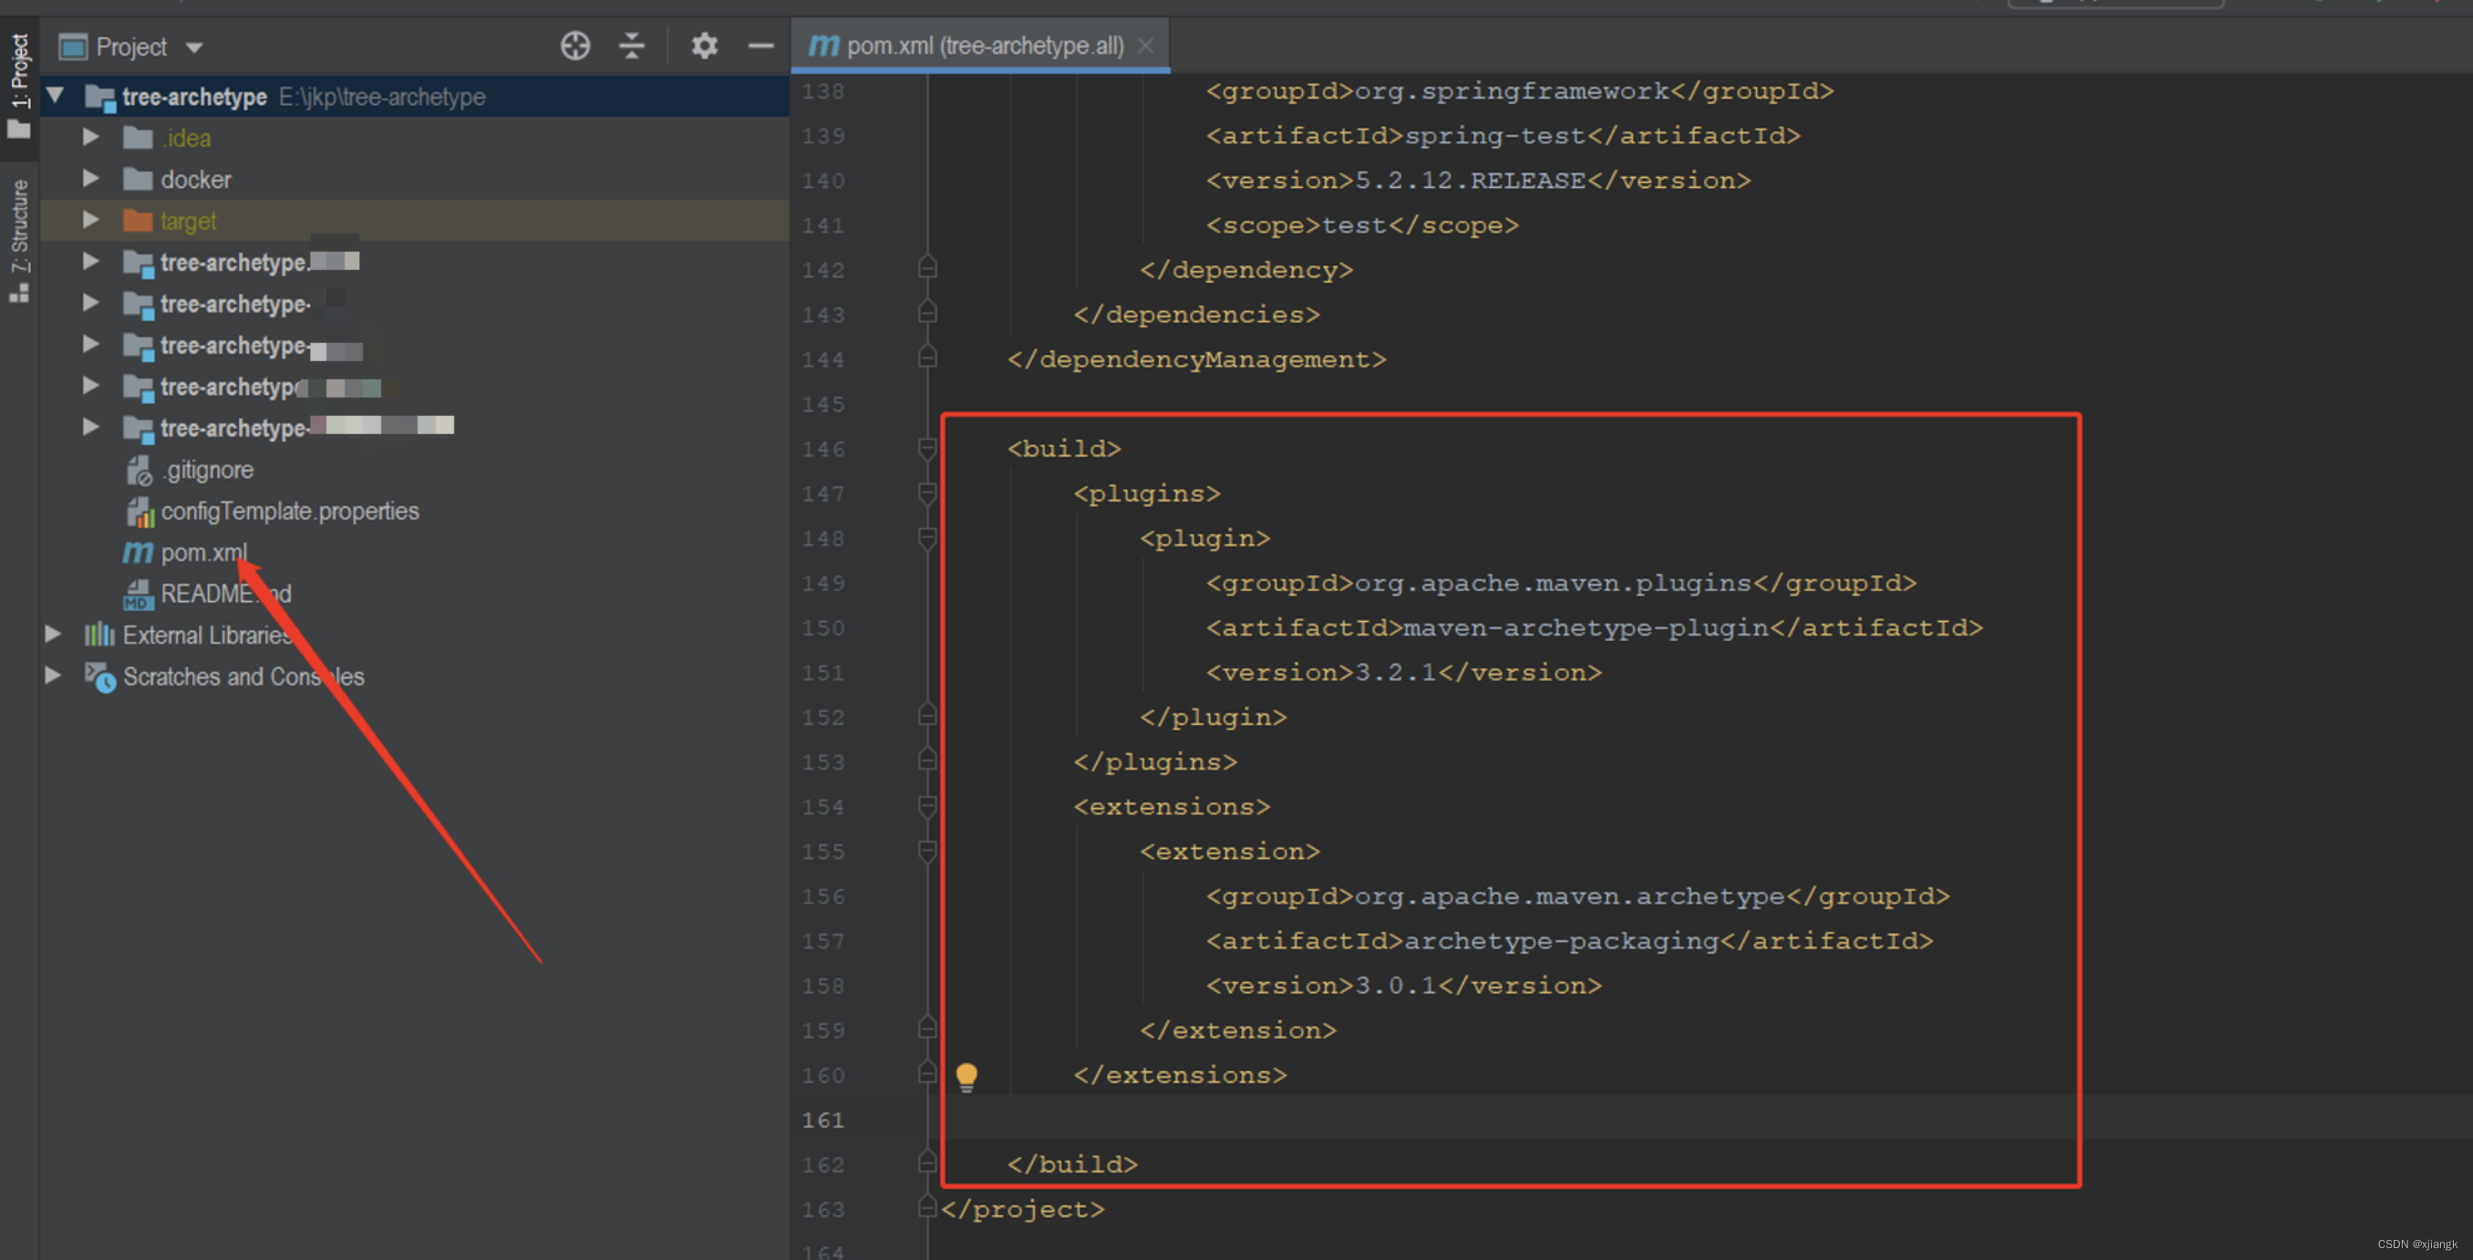Open the Project view dropdown arrow

(194, 48)
